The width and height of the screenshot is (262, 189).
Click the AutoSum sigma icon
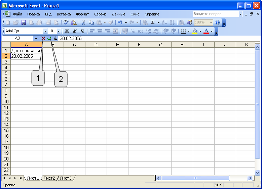(153, 22)
